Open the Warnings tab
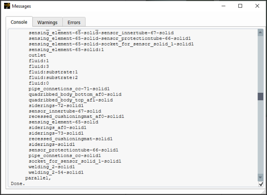267x195 pixels. click(x=47, y=22)
